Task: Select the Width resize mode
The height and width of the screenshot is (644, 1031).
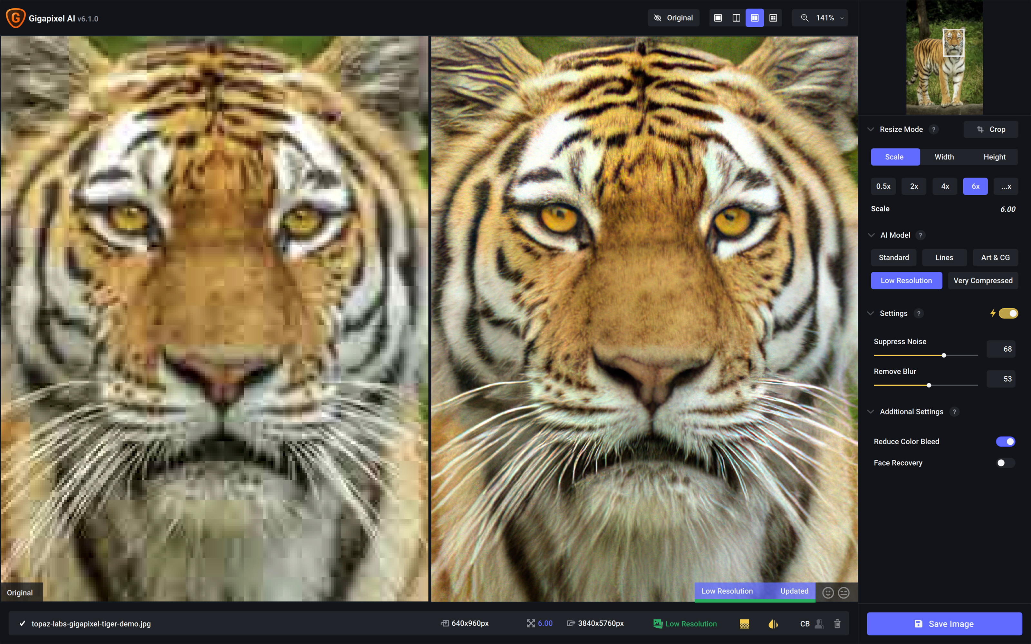Action: 943,156
